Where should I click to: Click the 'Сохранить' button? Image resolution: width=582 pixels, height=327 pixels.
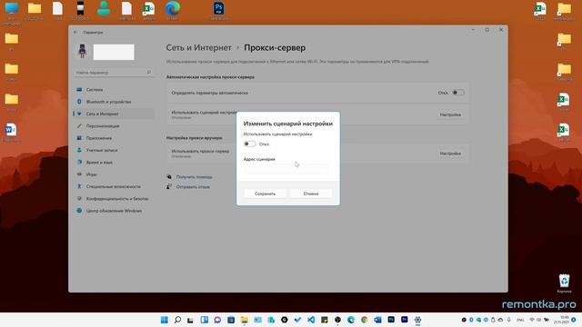point(265,193)
